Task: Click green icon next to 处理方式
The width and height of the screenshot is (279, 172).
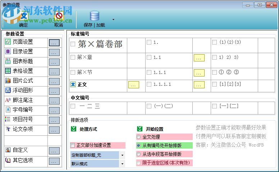Action: tap(73, 129)
